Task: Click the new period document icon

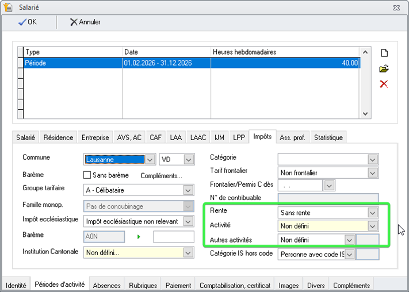Action: click(384, 53)
